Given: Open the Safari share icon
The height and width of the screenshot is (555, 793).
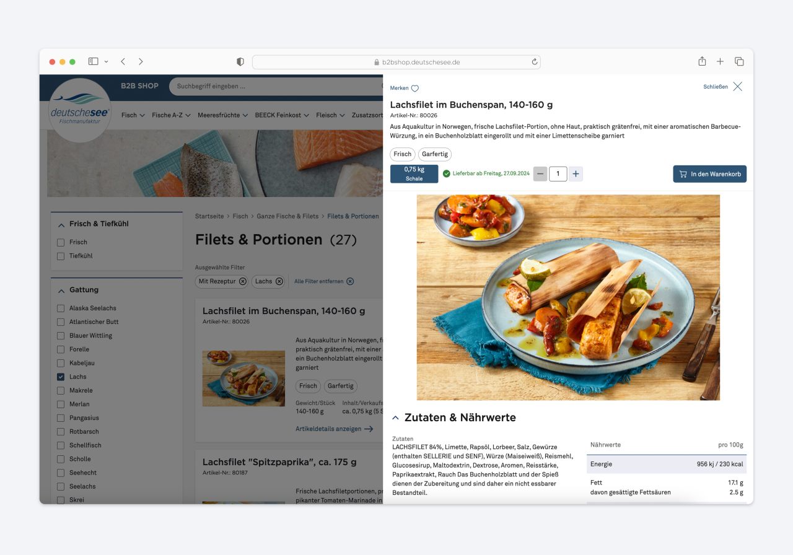Looking at the screenshot, I should [x=702, y=61].
